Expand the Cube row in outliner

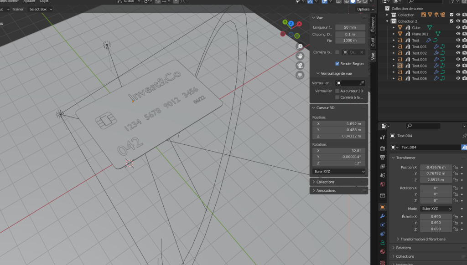click(x=394, y=27)
